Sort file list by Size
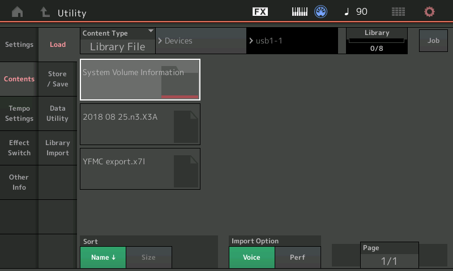The width and height of the screenshot is (453, 271). pos(148,257)
